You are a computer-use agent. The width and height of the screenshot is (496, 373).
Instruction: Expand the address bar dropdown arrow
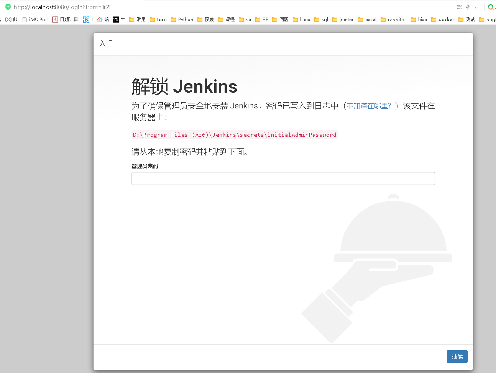point(476,7)
